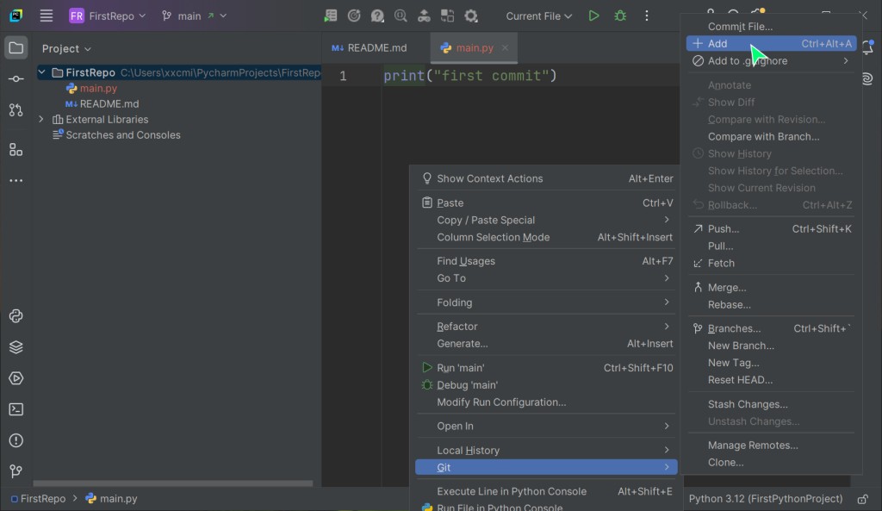Click the Python 3.12 interpreter in status bar

click(x=766, y=498)
